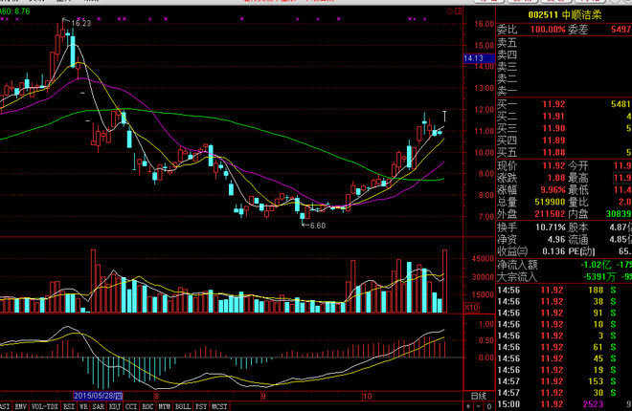The width and height of the screenshot is (632, 411).
Task: Click the 买四 bid price 11.89
Action: pos(553,141)
